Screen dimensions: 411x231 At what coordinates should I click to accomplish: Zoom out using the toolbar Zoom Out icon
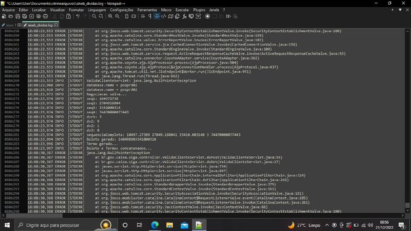click(117, 16)
